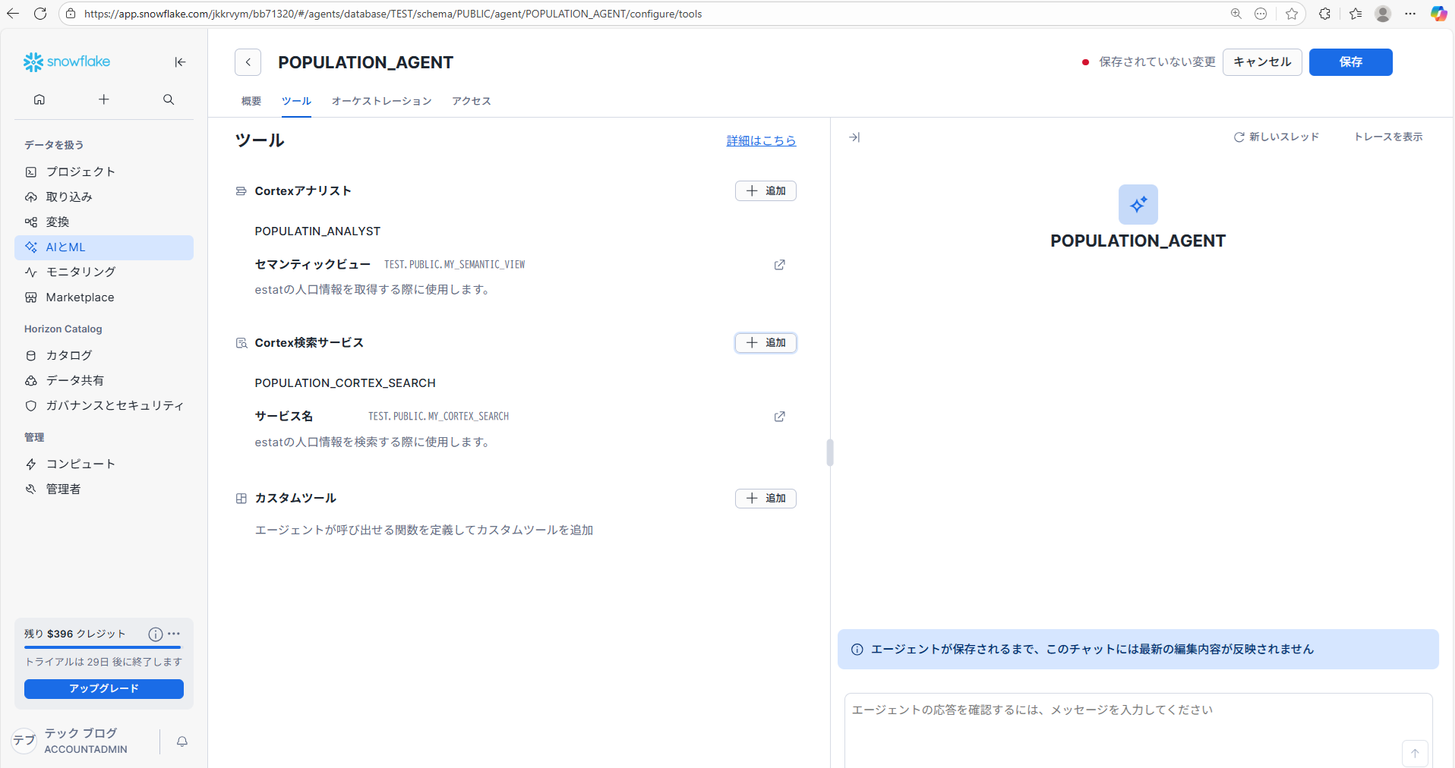Click the browser address bar URL

[x=393, y=14]
